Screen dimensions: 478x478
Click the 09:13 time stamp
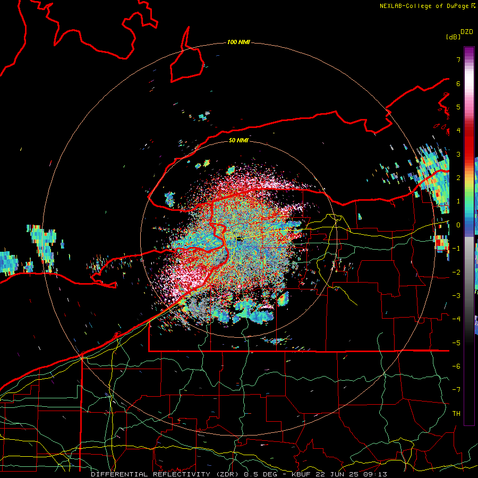(377, 474)
